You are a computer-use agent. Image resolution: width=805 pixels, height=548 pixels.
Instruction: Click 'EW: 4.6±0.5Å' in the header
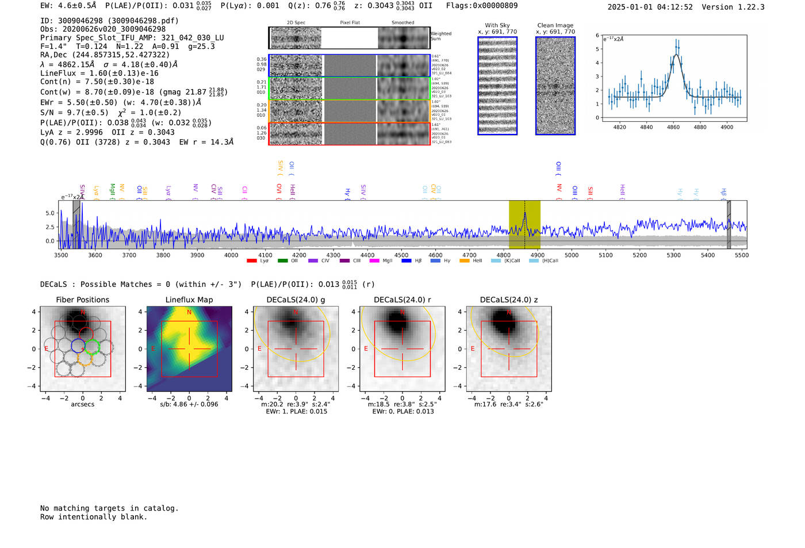[x=68, y=6]
